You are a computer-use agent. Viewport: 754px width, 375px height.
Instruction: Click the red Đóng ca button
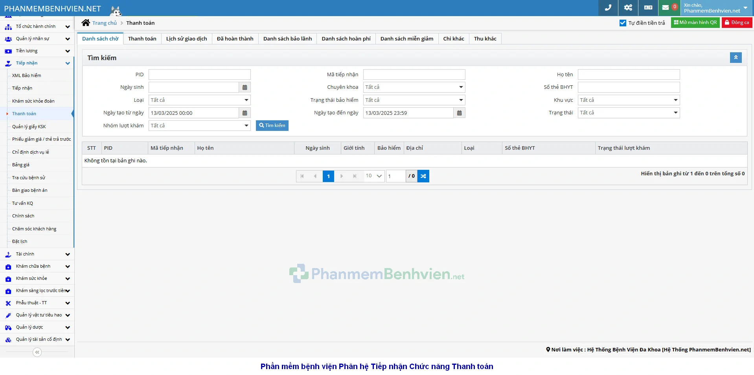(737, 23)
